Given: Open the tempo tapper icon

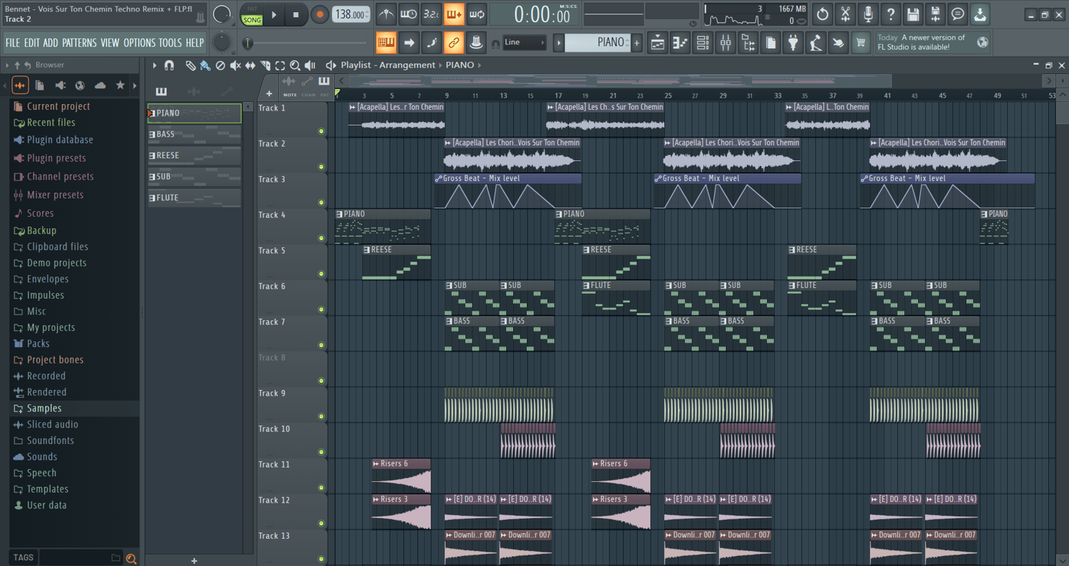Looking at the screenshot, I should (816, 43).
